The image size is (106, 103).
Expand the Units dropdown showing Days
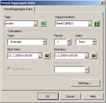coord(94,42)
